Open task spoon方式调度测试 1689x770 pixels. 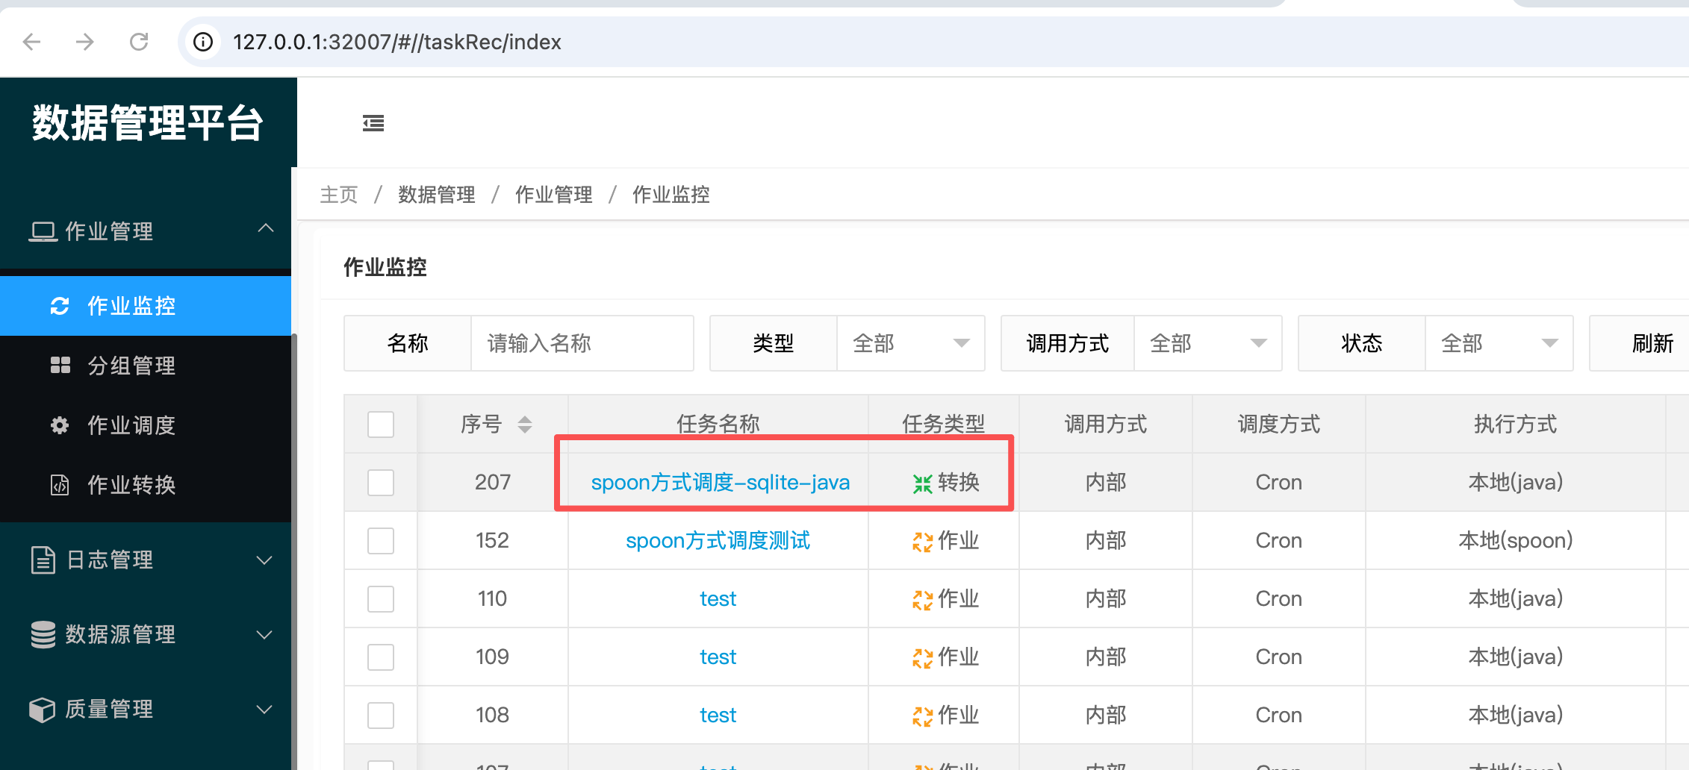[718, 541]
